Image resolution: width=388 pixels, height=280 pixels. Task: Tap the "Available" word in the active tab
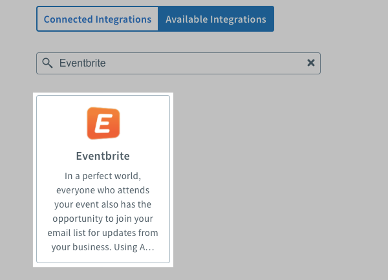coord(186,19)
